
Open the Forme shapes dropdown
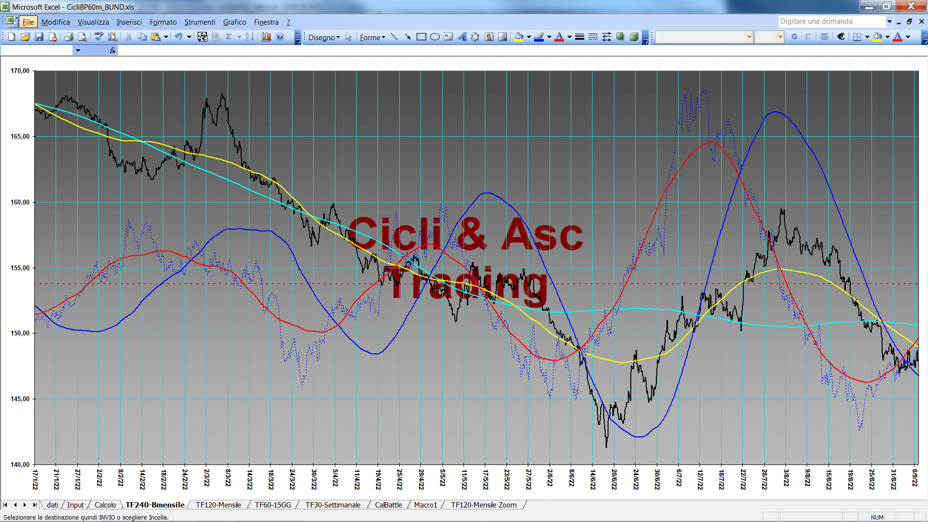(372, 37)
